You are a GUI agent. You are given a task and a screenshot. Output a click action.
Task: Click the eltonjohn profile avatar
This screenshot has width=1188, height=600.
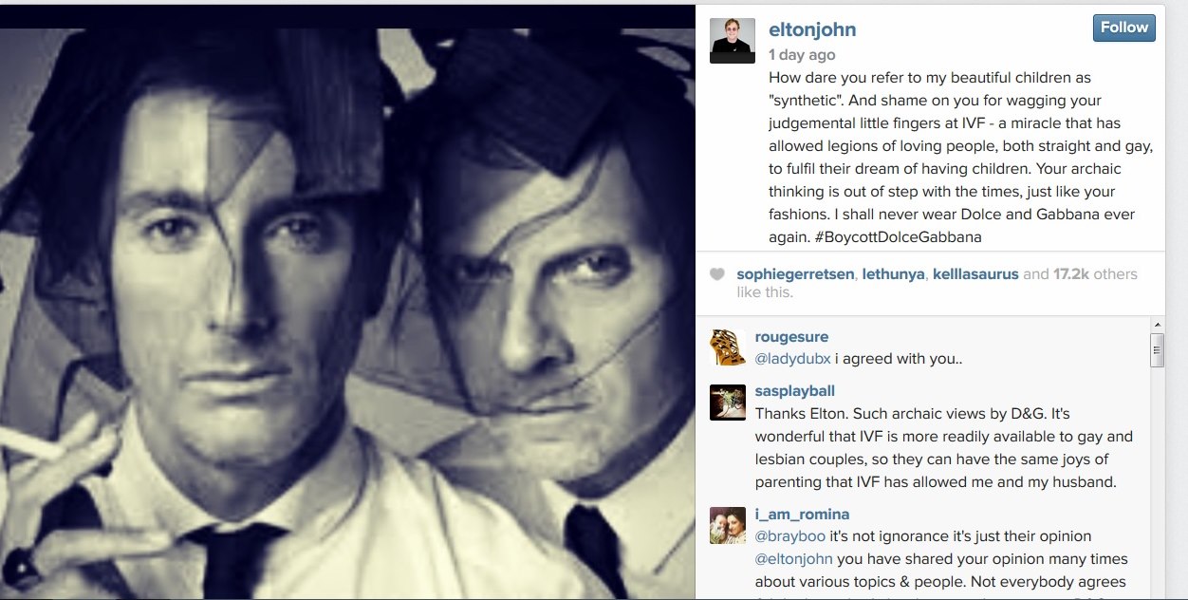[733, 41]
